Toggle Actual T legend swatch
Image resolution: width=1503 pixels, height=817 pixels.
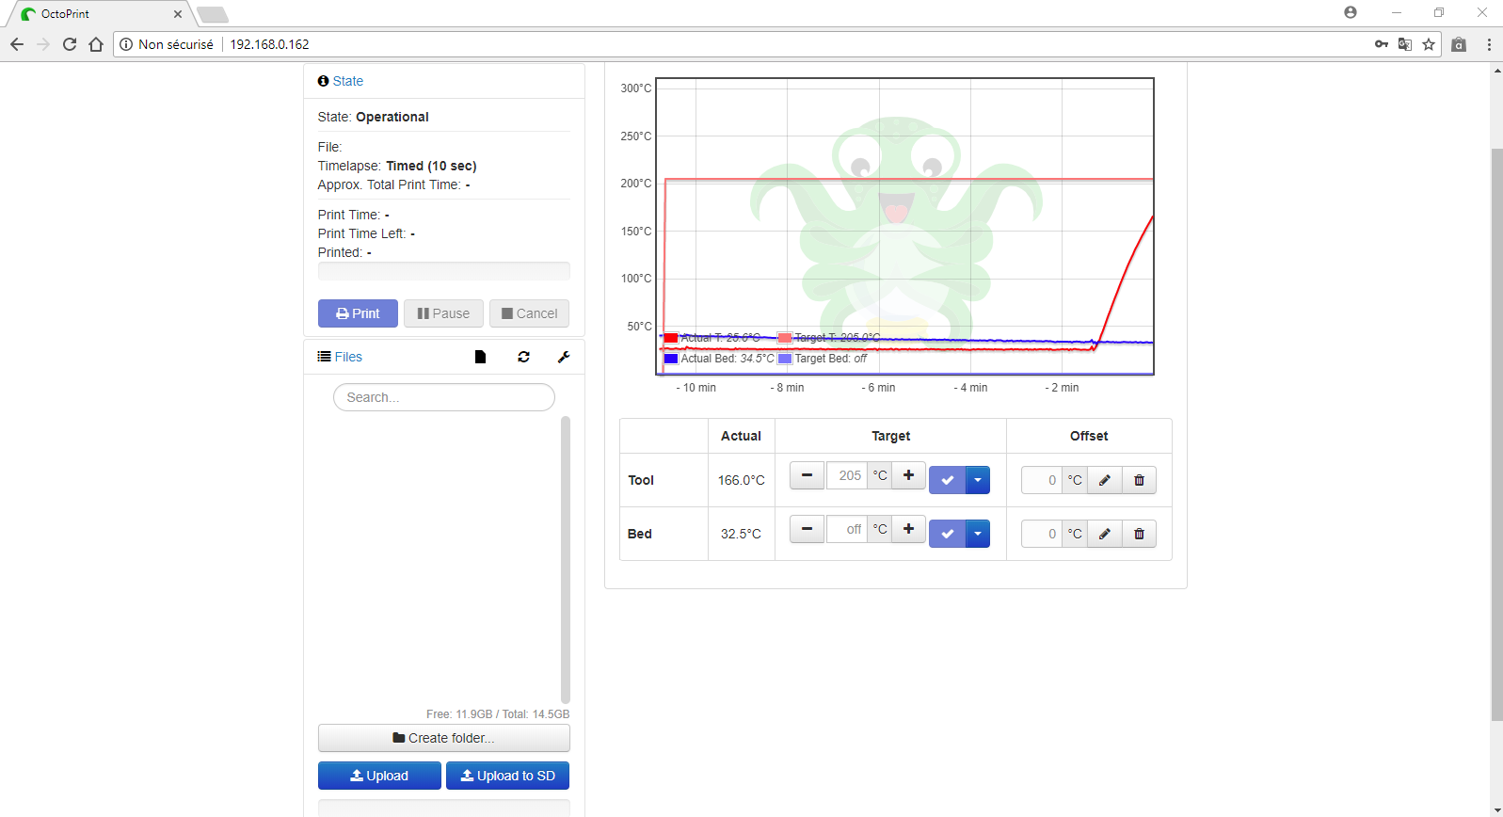point(671,338)
